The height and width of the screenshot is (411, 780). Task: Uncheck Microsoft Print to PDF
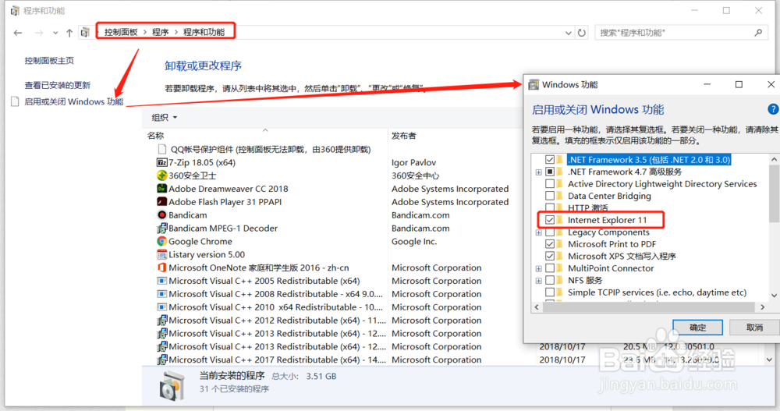(x=550, y=244)
